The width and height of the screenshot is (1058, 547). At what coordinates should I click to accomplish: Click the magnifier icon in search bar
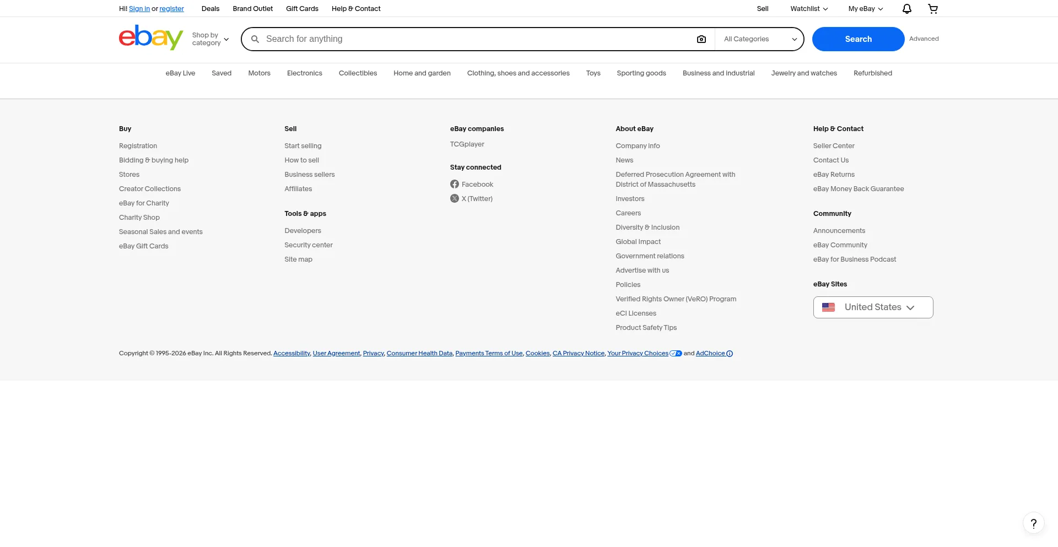[x=255, y=39]
